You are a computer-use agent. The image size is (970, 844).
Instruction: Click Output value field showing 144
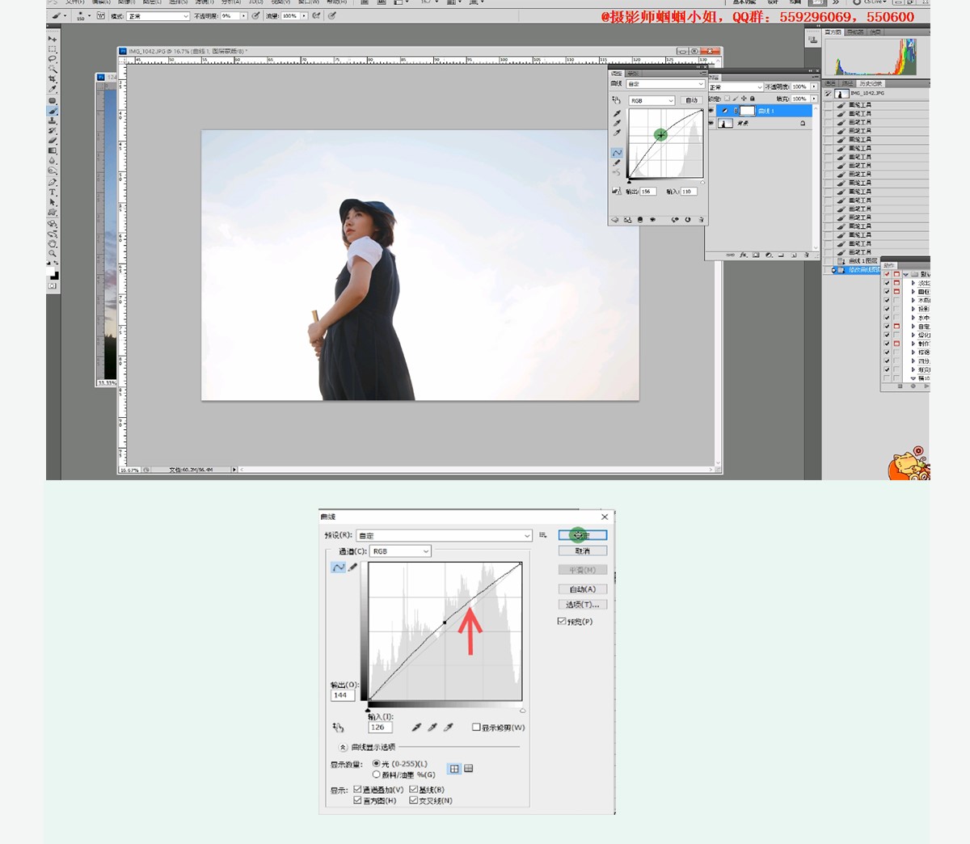(x=343, y=695)
